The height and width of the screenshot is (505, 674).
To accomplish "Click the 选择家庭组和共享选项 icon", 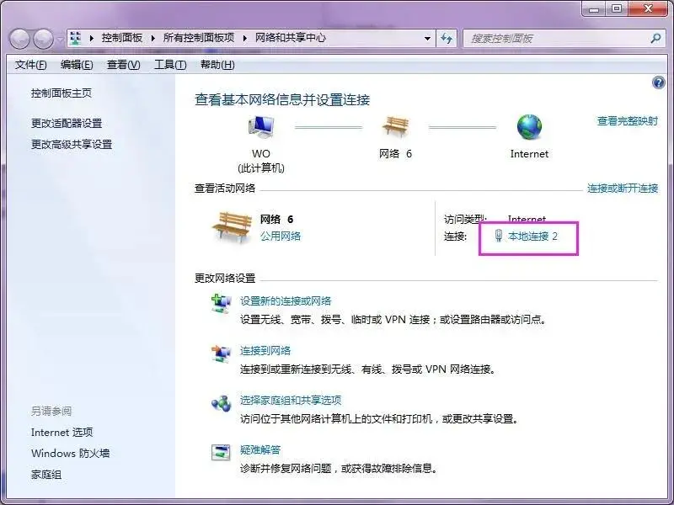I will [221, 404].
